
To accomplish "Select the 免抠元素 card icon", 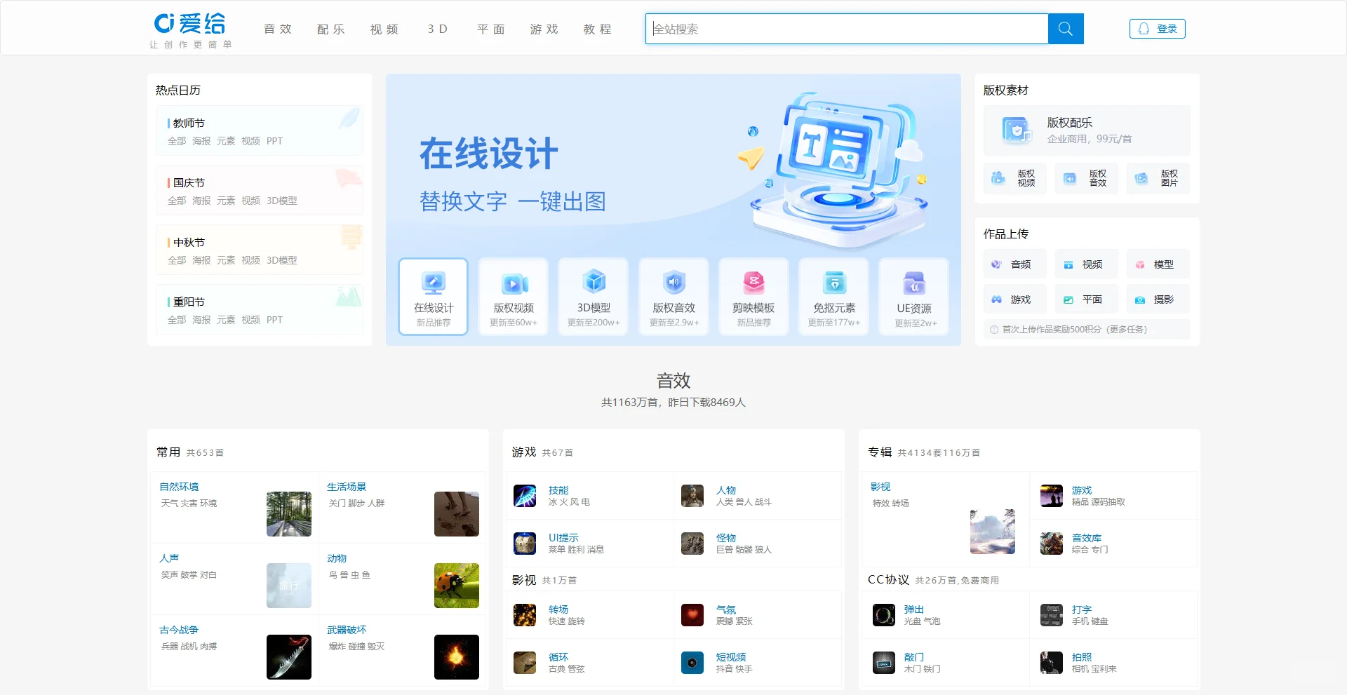I will (x=833, y=283).
